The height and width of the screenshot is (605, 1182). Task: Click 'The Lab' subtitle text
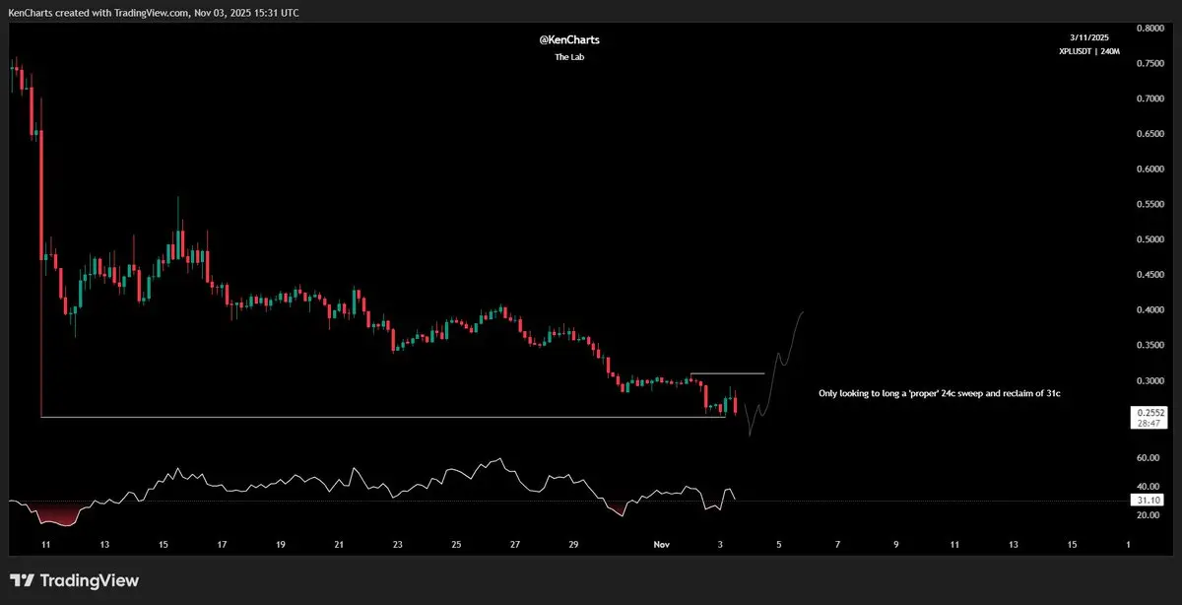[x=568, y=57]
